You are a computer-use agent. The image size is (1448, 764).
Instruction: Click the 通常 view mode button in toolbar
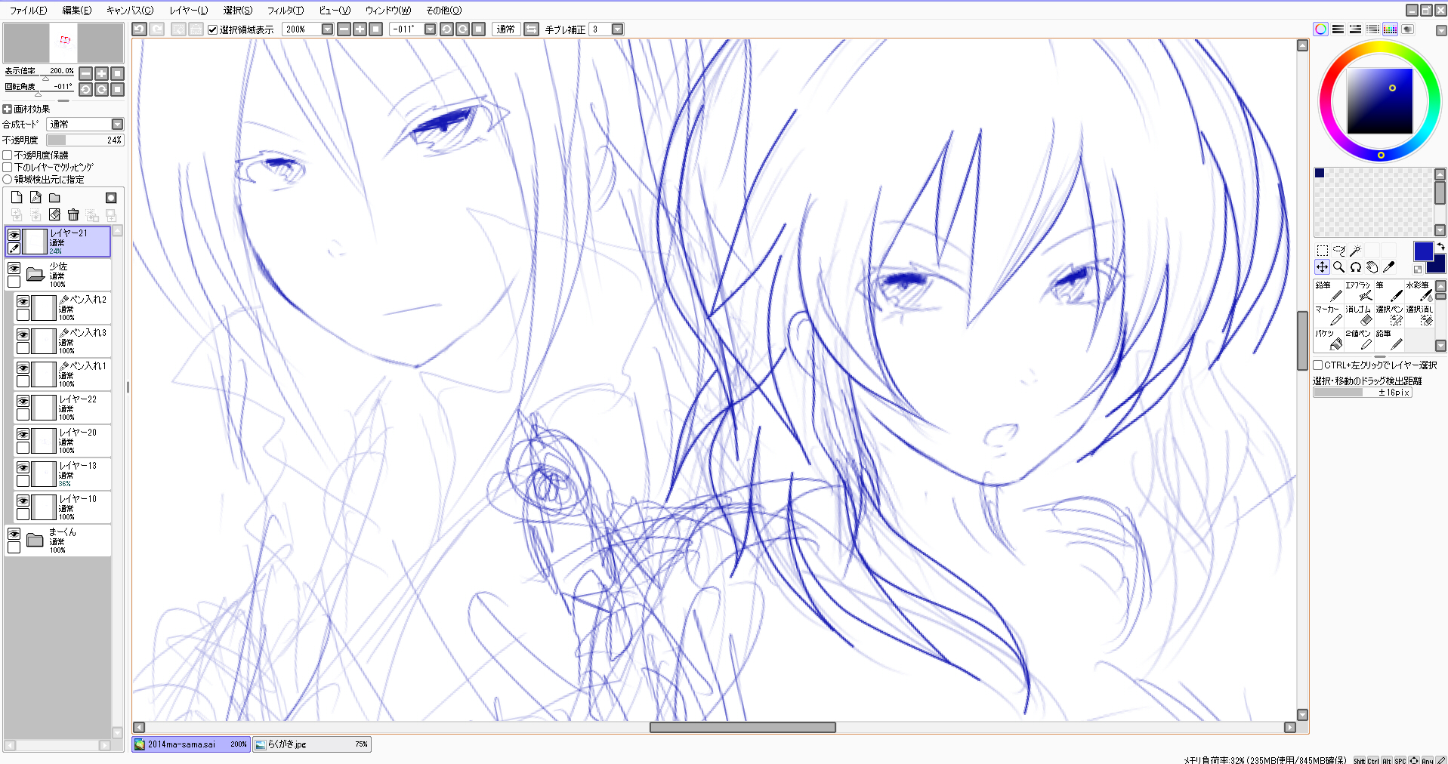(x=506, y=29)
